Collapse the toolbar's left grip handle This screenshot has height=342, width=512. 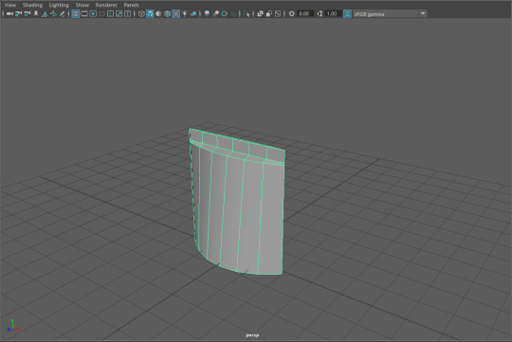coord(3,13)
